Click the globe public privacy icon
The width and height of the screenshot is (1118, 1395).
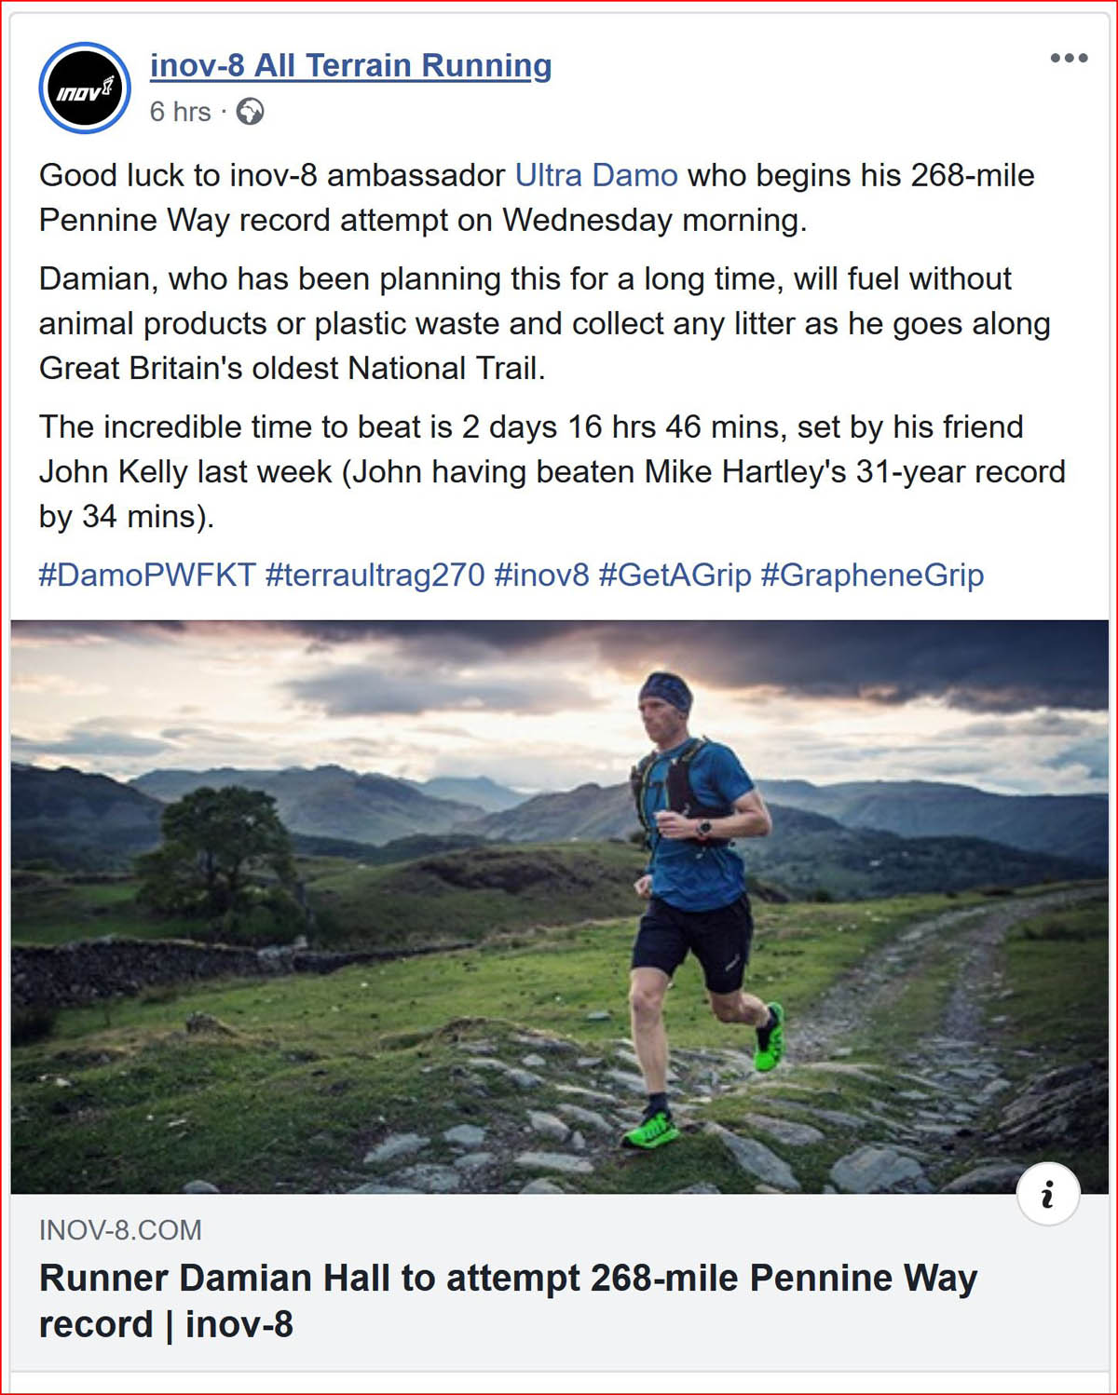[250, 112]
